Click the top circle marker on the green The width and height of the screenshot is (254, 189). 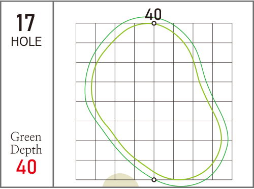tap(154, 23)
